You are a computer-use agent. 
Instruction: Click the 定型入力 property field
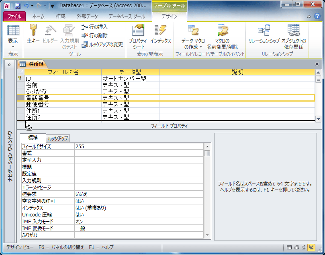pos(139,160)
